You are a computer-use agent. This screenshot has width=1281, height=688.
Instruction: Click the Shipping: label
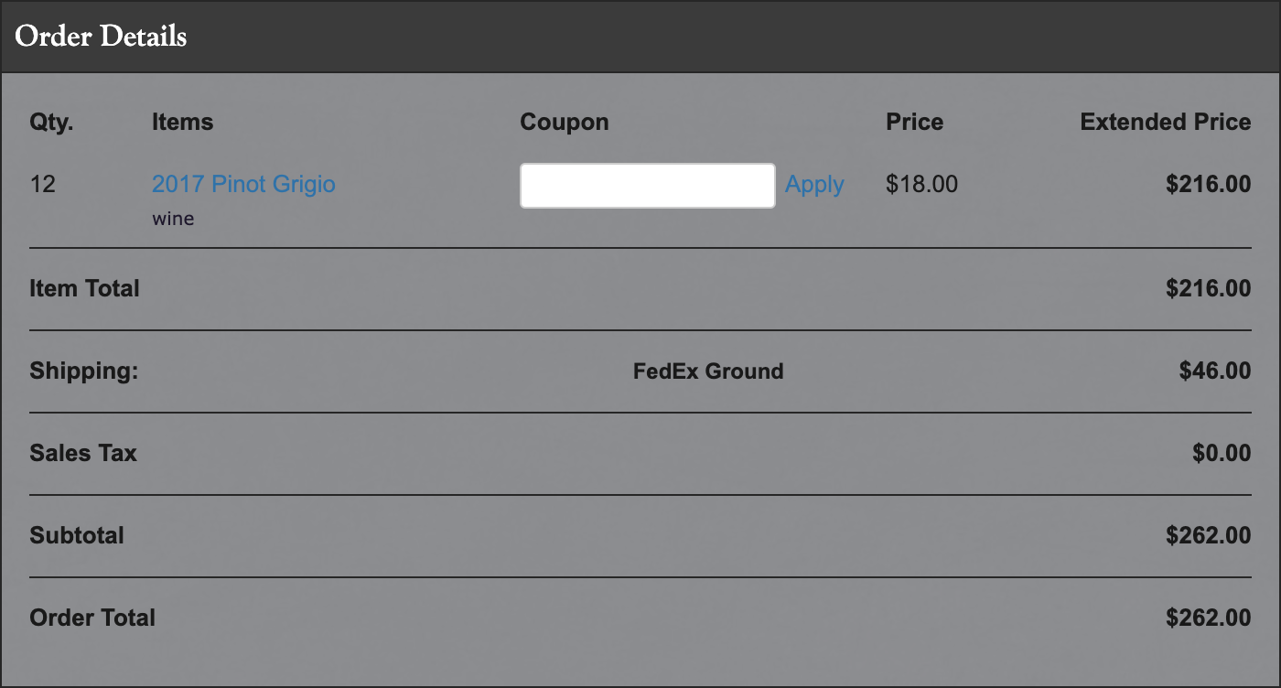pyautogui.click(x=84, y=371)
